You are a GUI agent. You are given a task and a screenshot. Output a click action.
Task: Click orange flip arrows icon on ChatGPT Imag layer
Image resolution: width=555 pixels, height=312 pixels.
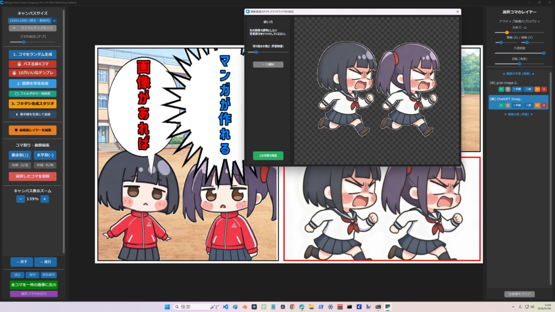(537, 106)
